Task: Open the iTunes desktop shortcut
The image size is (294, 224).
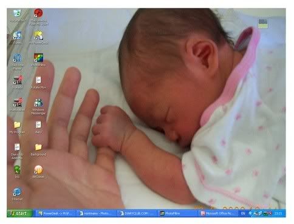Action: click(17, 36)
